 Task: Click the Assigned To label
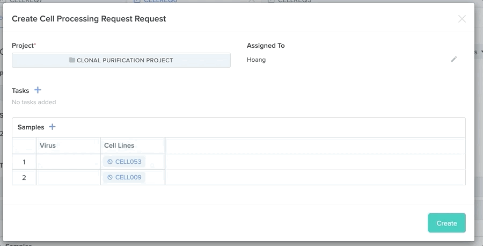point(266,46)
